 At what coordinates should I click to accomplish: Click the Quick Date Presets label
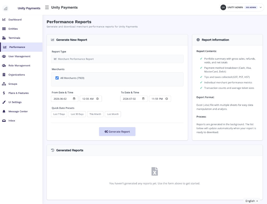(x=63, y=108)
